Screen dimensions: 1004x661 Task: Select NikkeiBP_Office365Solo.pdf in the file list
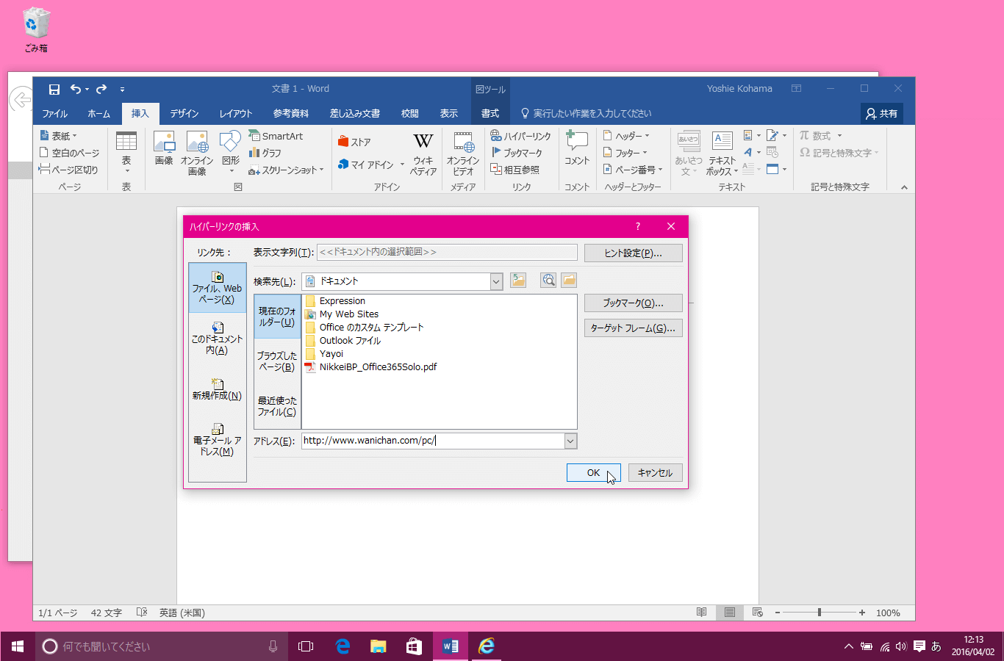(371, 367)
